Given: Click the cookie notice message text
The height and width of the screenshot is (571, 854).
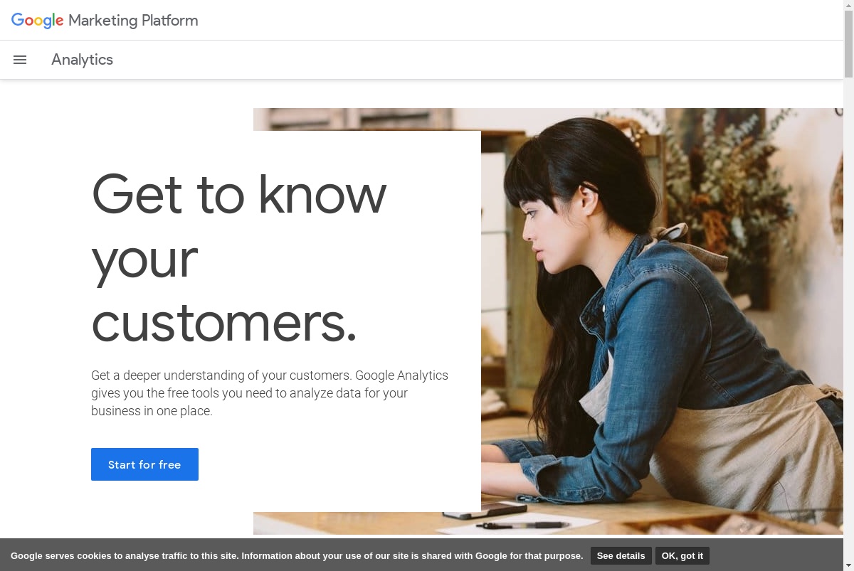Looking at the screenshot, I should (297, 556).
